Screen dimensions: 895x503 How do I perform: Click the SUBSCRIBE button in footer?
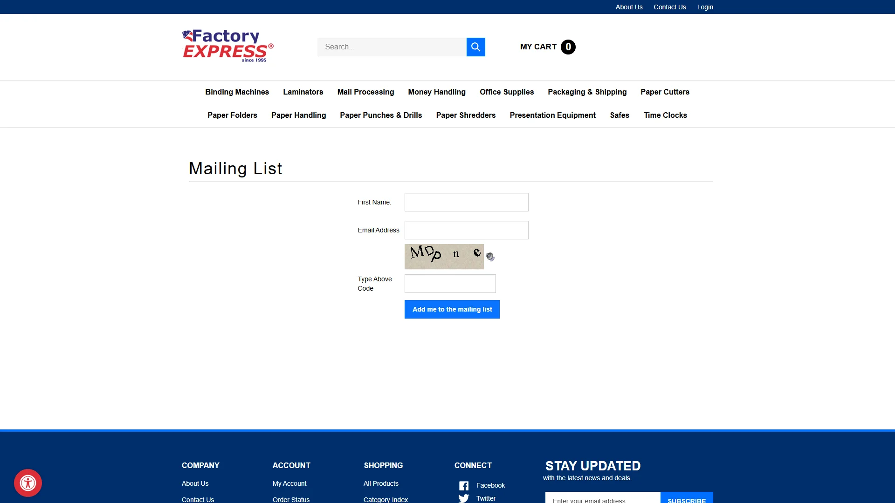(687, 498)
